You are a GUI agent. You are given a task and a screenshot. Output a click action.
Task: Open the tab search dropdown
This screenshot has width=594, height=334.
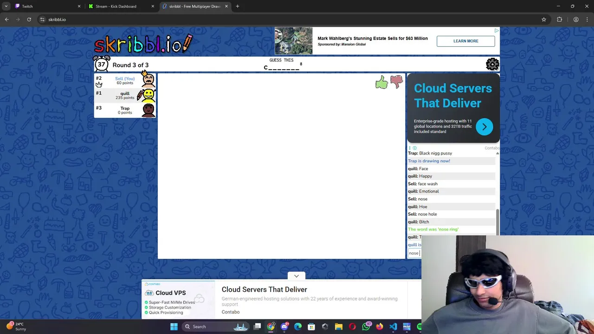pyautogui.click(x=6, y=6)
